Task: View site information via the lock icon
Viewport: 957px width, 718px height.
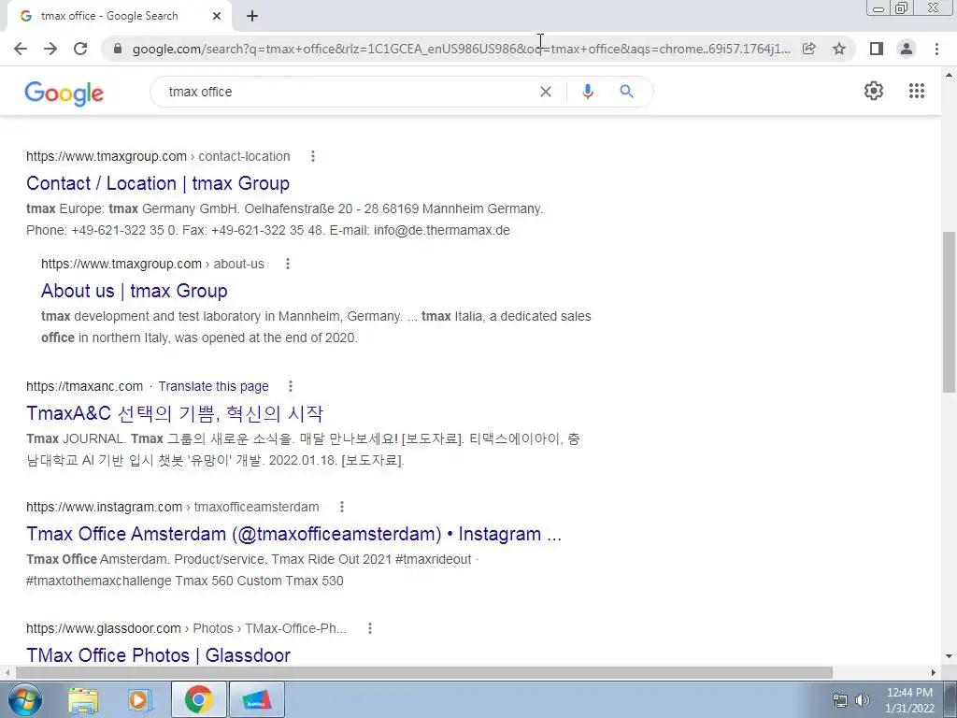Action: [118, 49]
